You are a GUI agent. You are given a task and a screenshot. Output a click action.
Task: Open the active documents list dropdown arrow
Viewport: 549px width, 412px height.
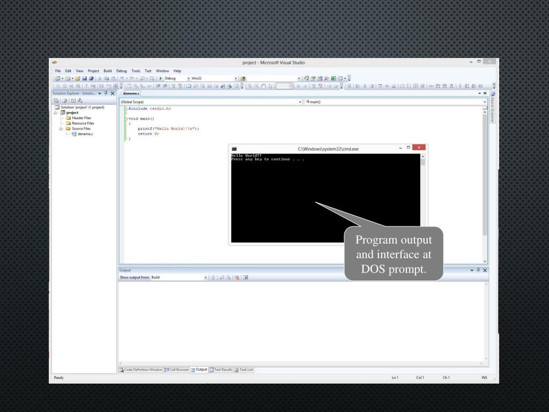pos(479,93)
